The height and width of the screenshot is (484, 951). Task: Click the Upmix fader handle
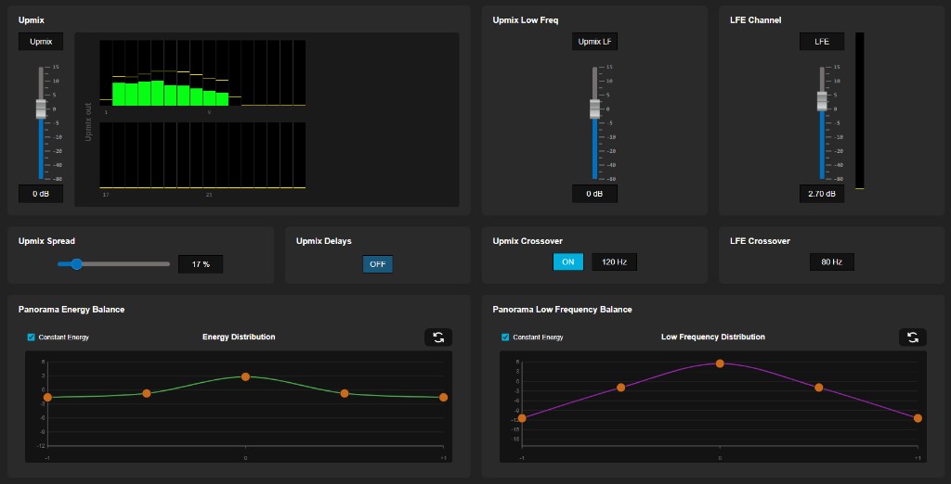[41, 108]
